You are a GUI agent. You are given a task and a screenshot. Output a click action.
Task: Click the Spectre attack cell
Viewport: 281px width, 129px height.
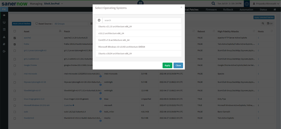coord(221,74)
